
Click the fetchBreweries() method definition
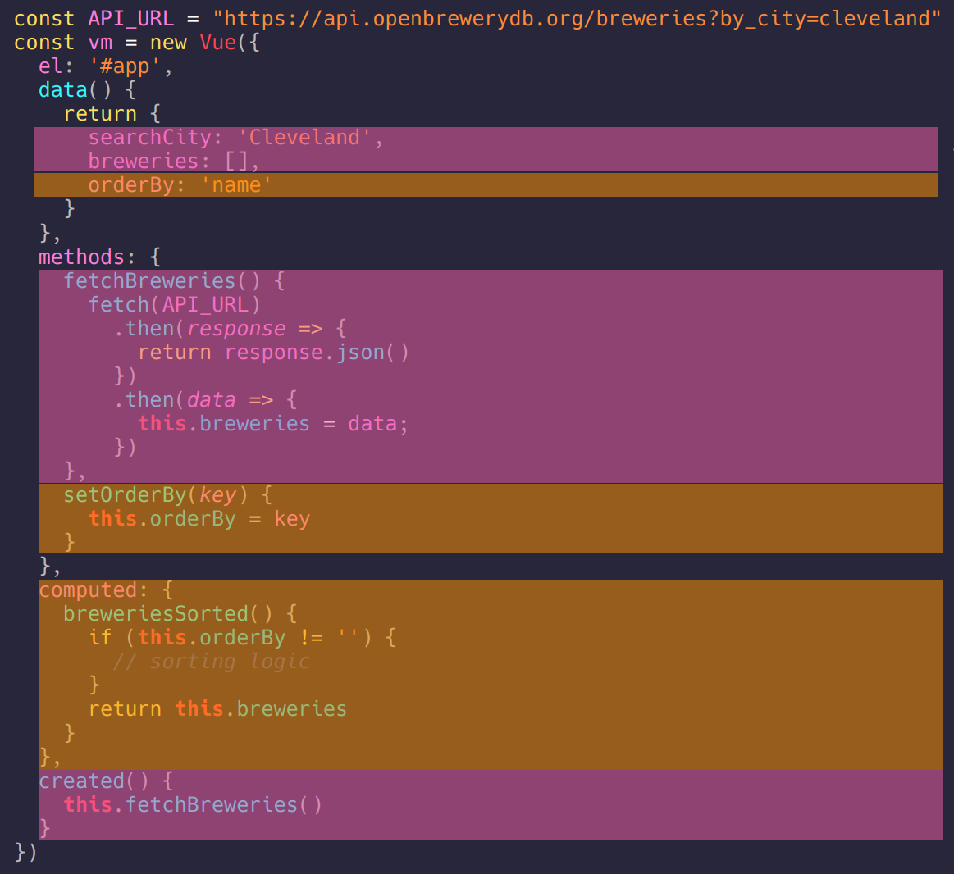coord(174,280)
